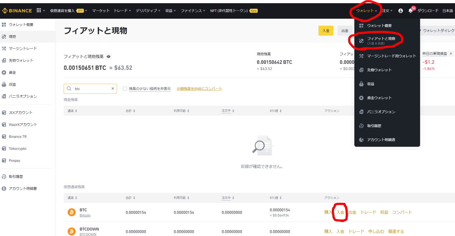The height and width of the screenshot is (236, 455).
Task: Click 購入 in BTC row
Action: click(328, 212)
